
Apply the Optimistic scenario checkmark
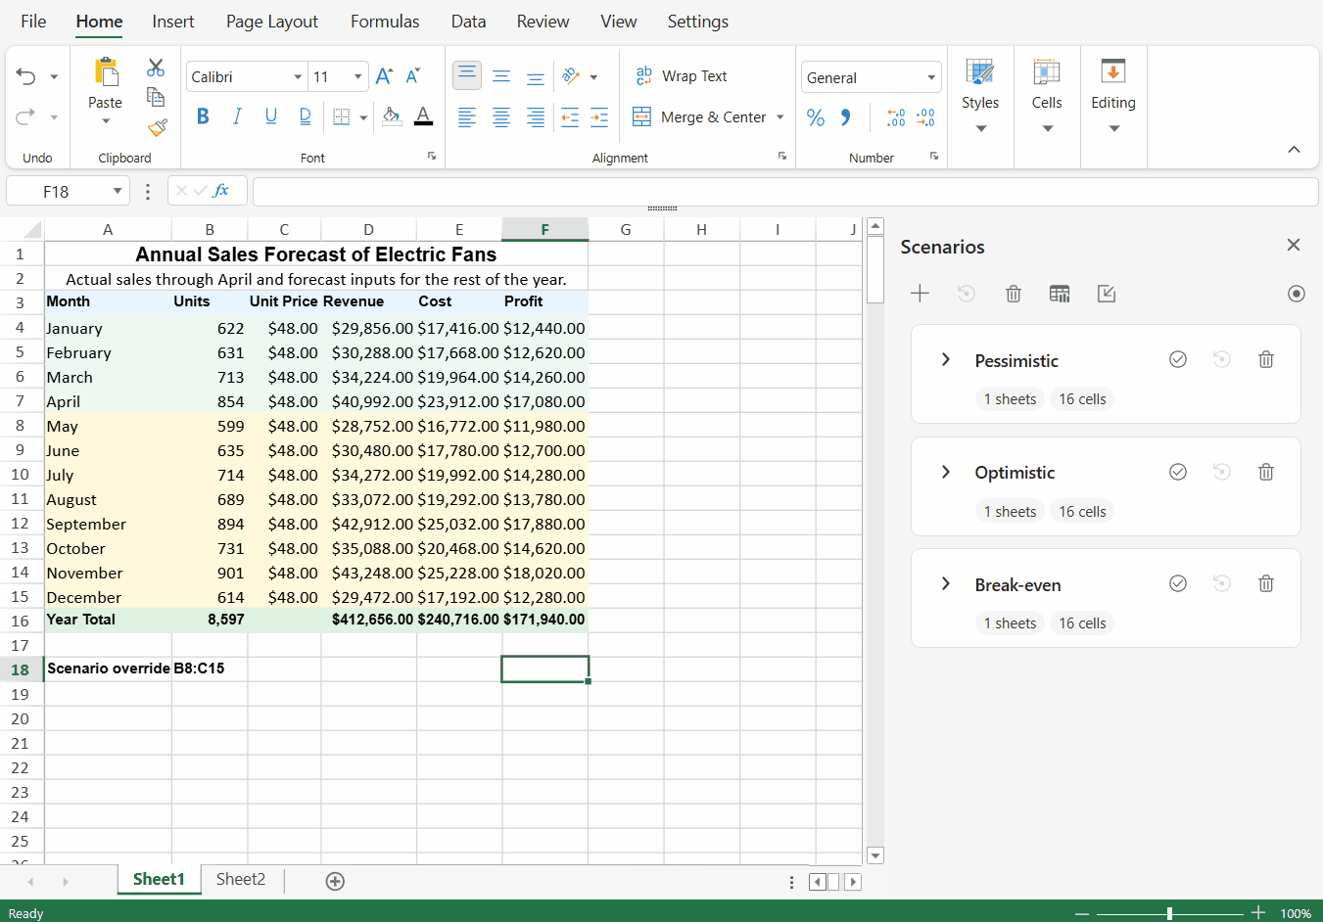click(x=1178, y=473)
